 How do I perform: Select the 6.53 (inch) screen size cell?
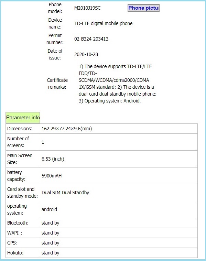(x=119, y=159)
